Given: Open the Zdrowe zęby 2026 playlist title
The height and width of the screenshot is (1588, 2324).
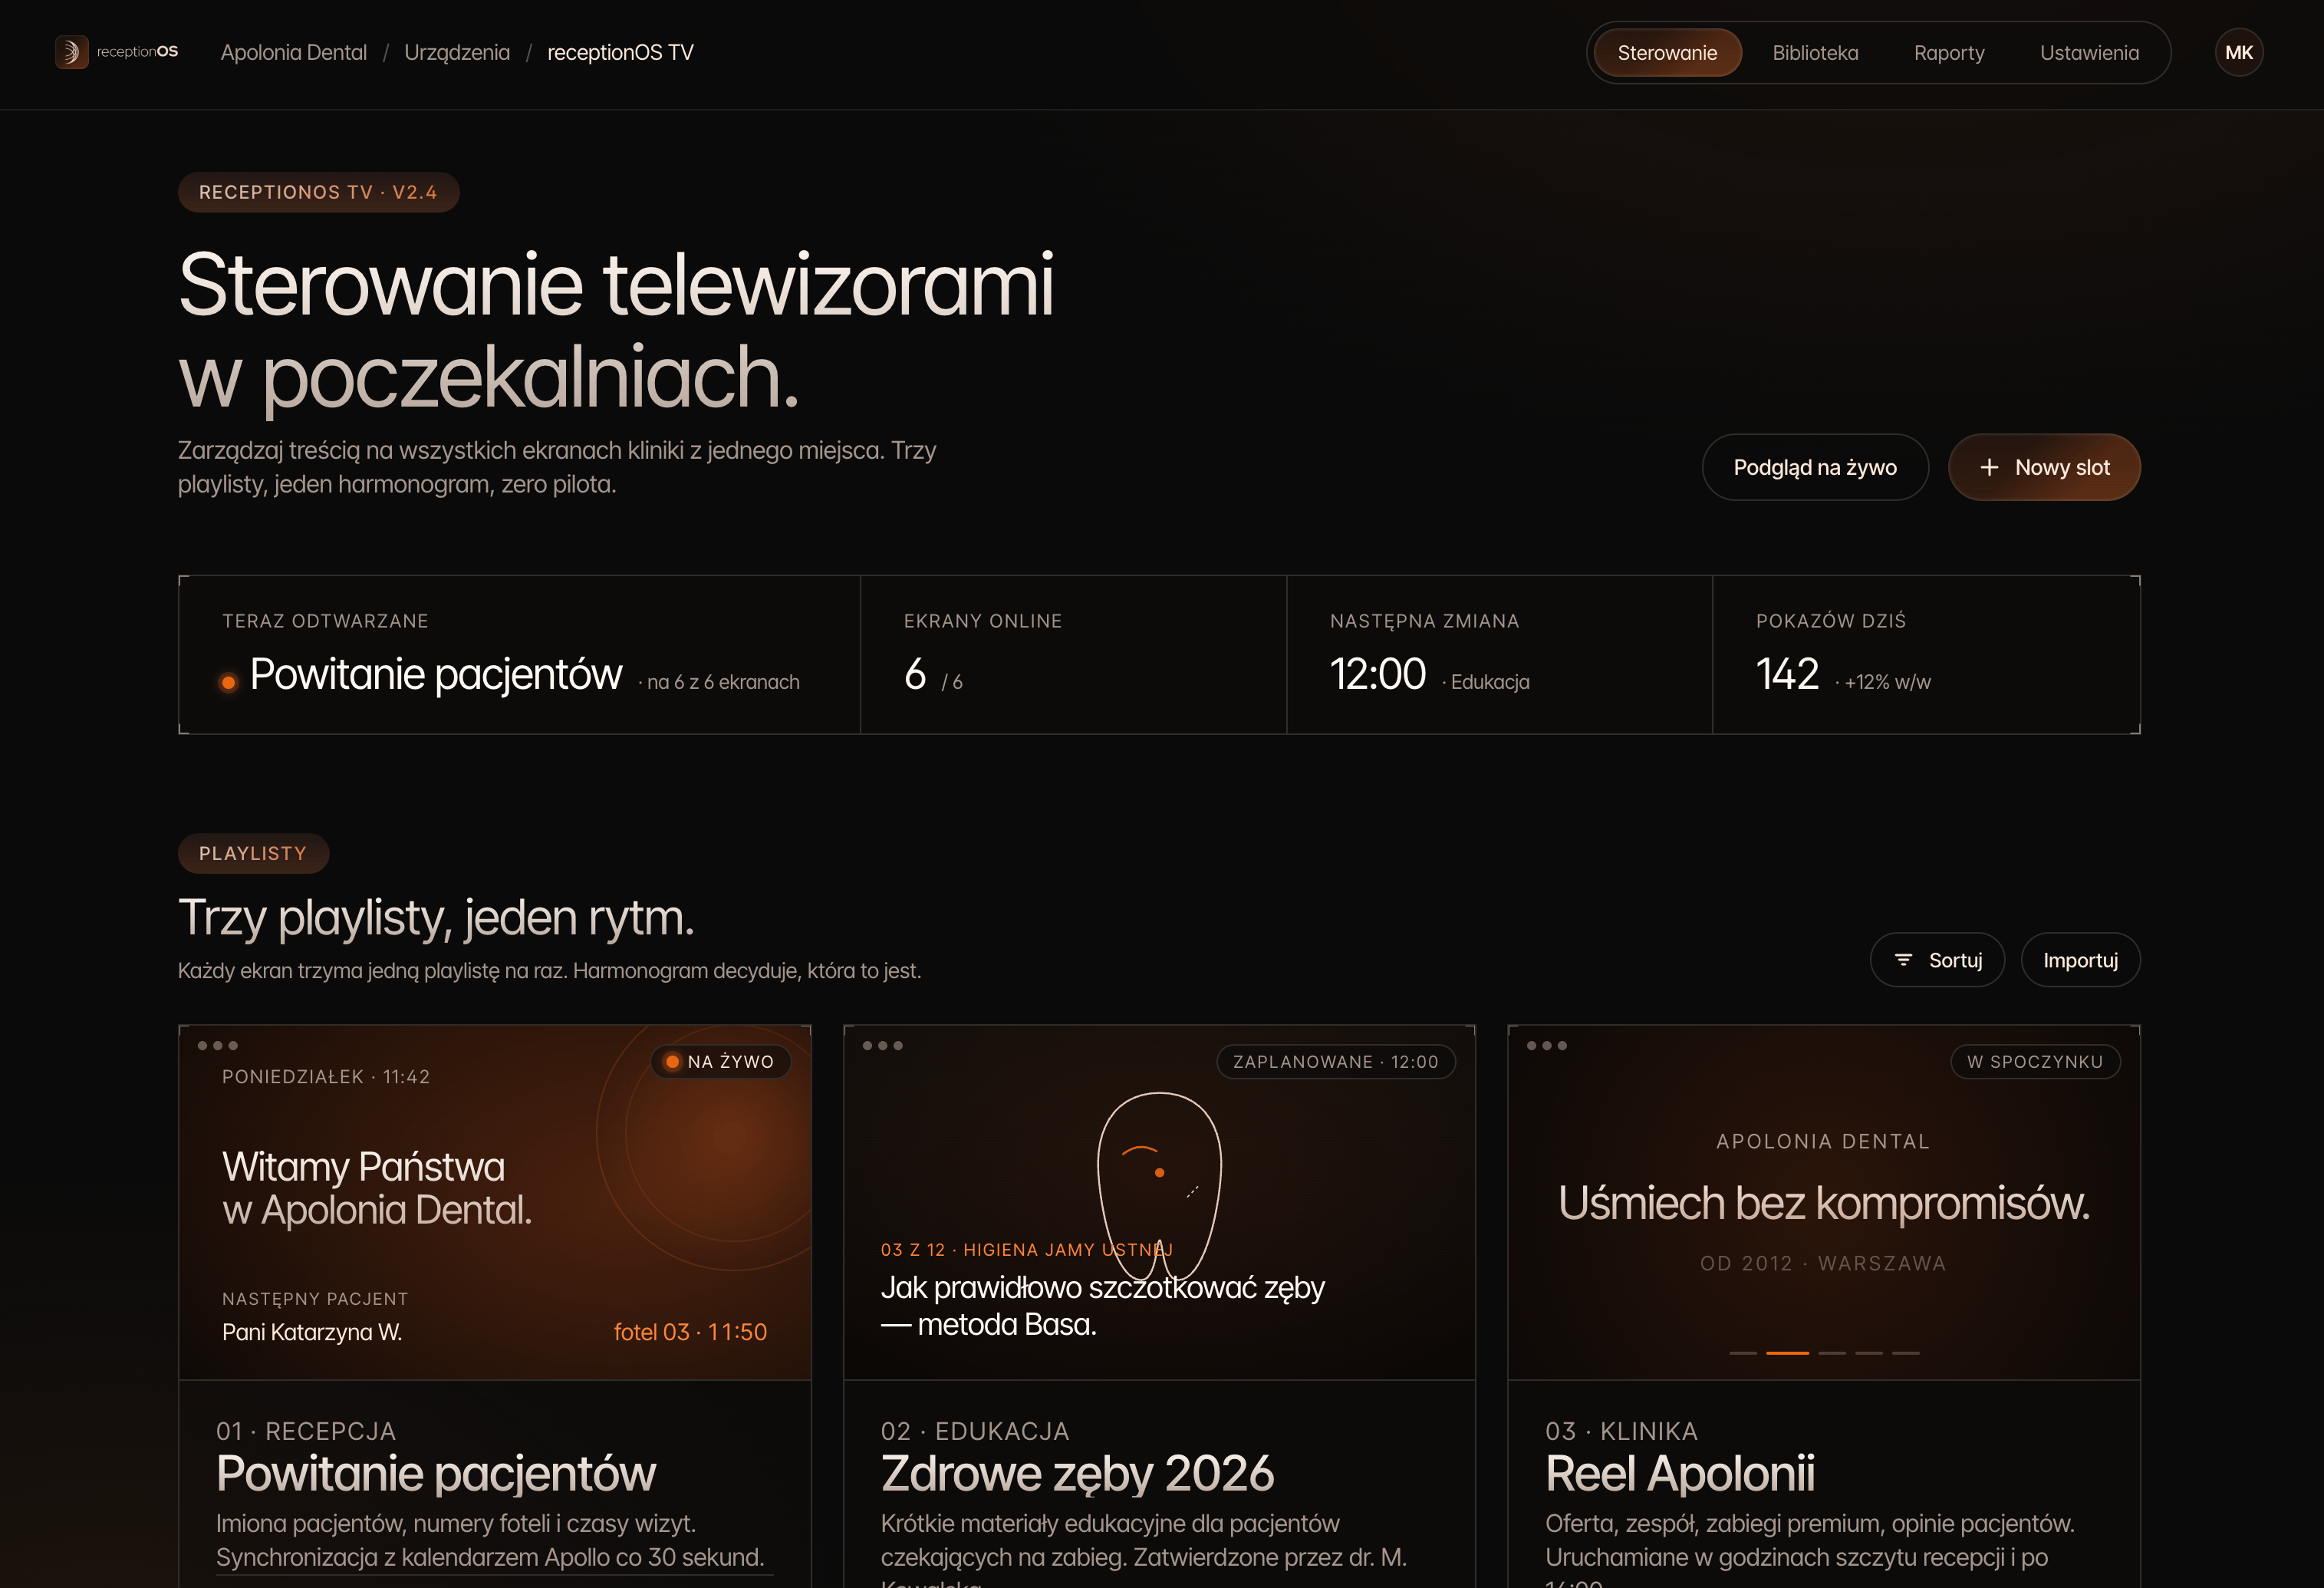Looking at the screenshot, I should click(x=1077, y=1473).
